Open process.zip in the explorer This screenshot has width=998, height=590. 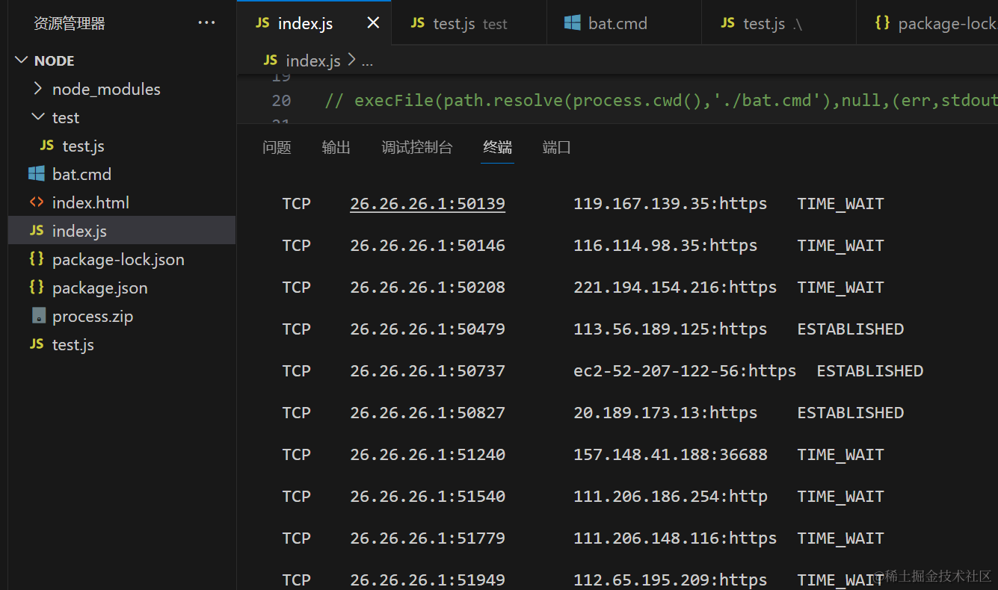(122, 316)
